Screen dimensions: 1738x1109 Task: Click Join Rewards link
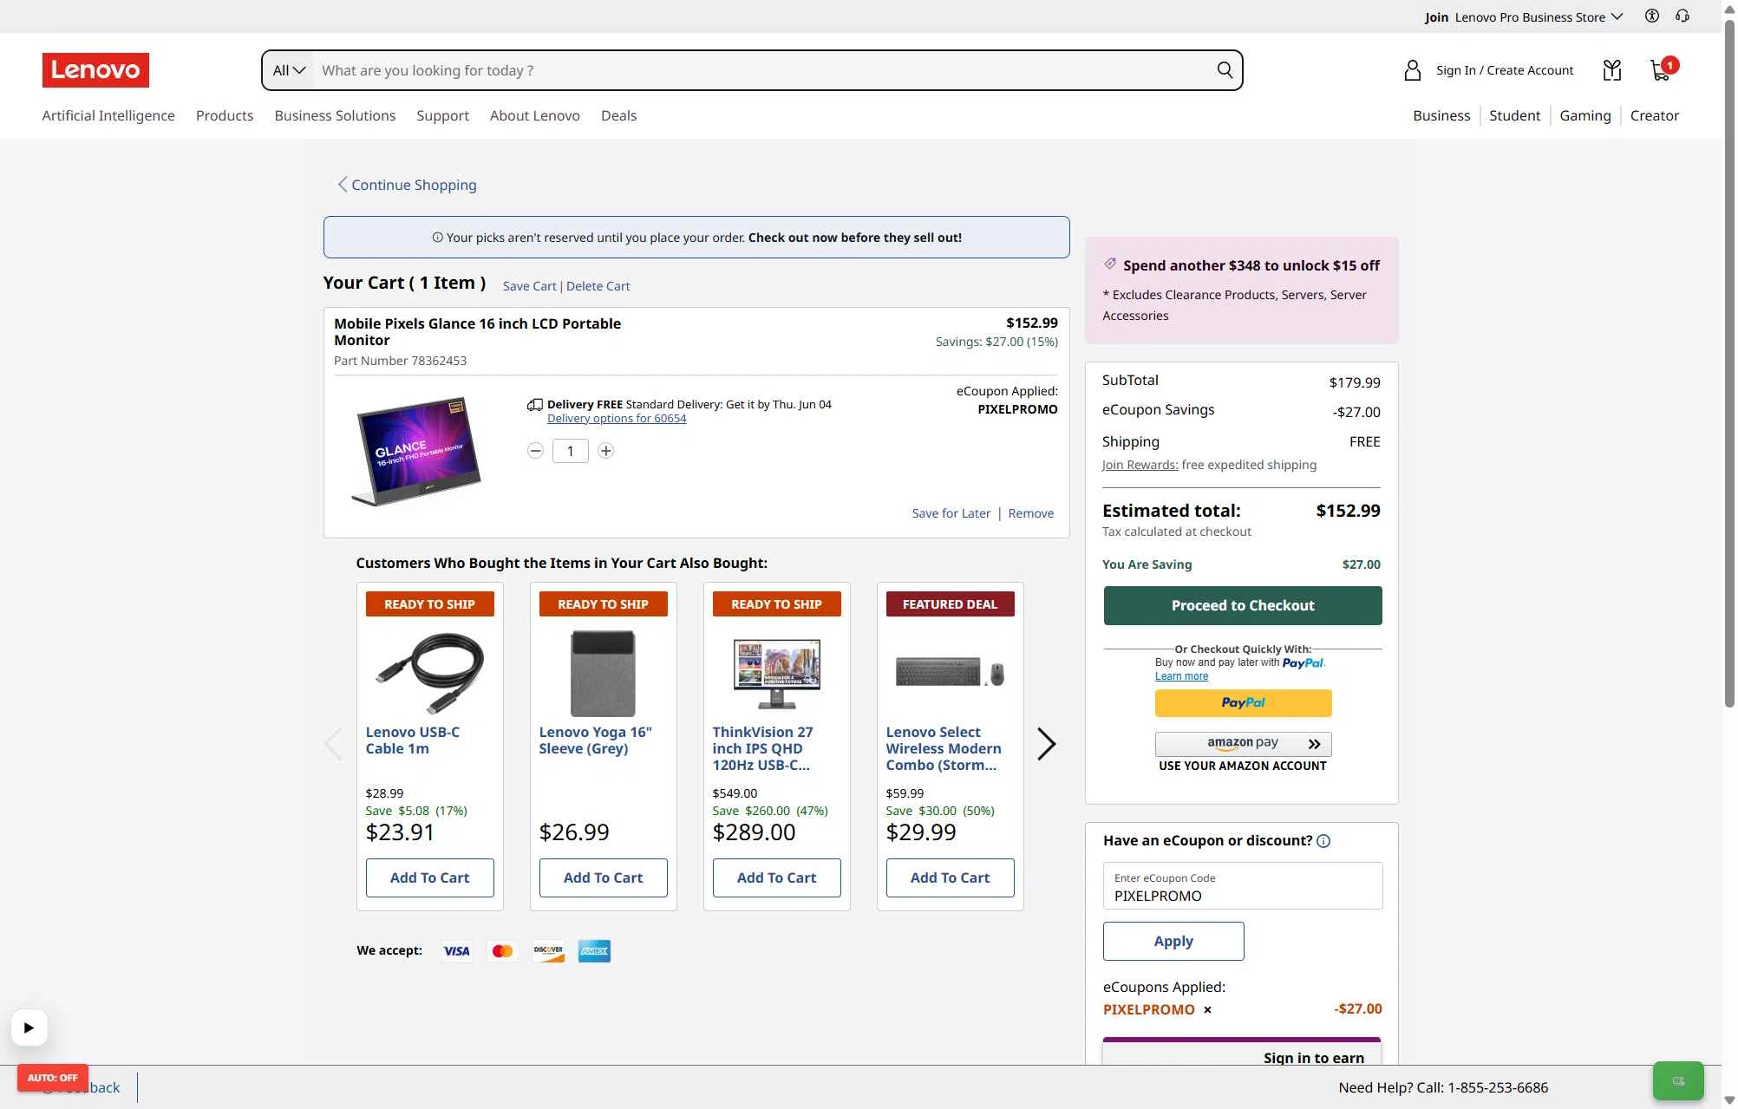pyautogui.click(x=1140, y=465)
